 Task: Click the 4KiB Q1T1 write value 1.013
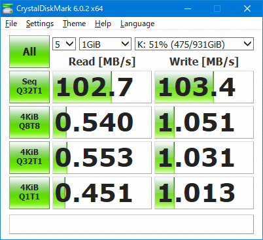(204, 193)
